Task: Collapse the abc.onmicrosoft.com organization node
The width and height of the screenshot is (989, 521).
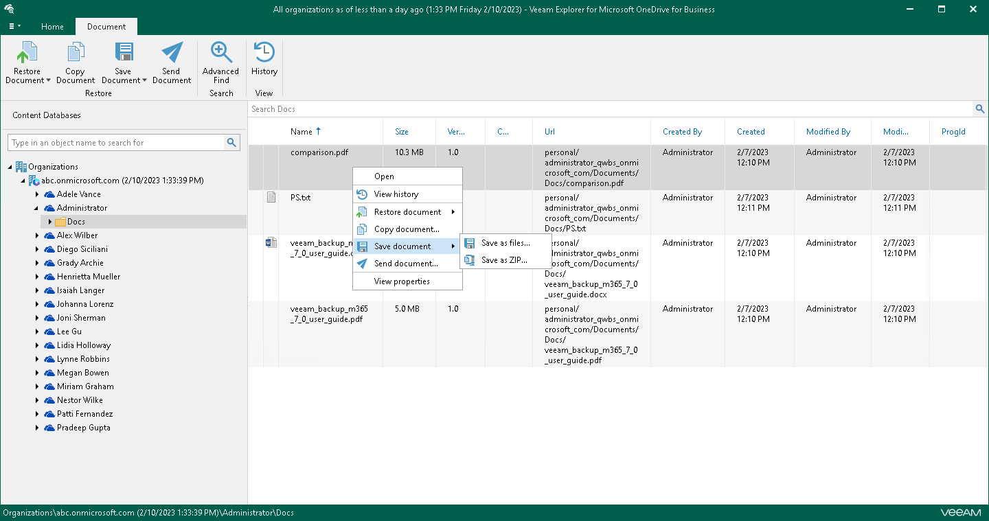Action: [x=23, y=180]
